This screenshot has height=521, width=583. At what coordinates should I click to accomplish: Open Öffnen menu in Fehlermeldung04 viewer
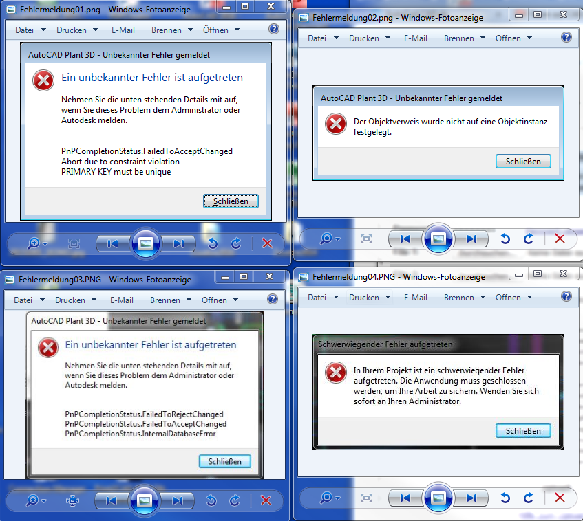(513, 298)
